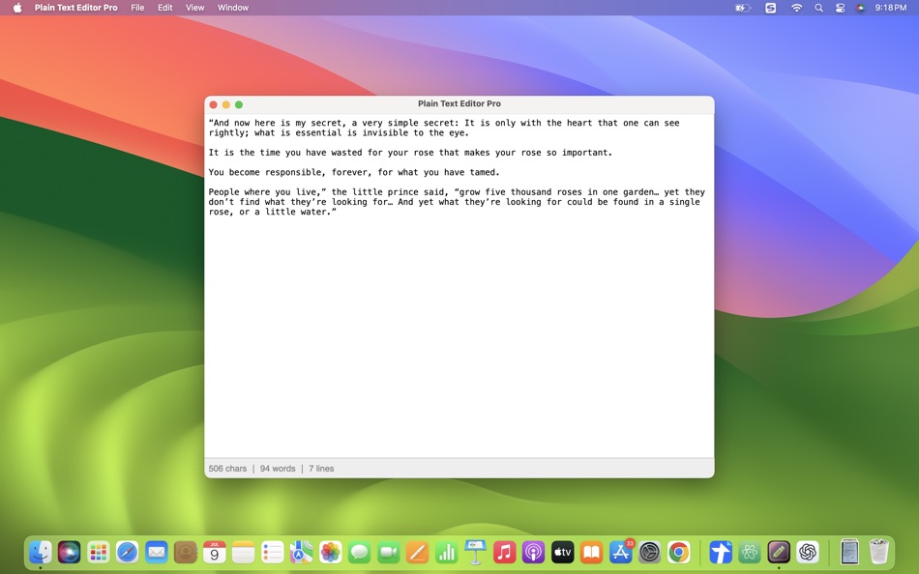Open the Wi-Fi menu
Image resolution: width=919 pixels, height=574 pixels.
pyautogui.click(x=796, y=8)
